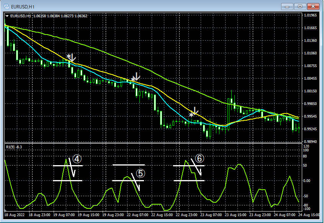Screen dimensions: 324x223
Task: Click the 18 Aug 23:00 time axis label
Action: pos(39,215)
